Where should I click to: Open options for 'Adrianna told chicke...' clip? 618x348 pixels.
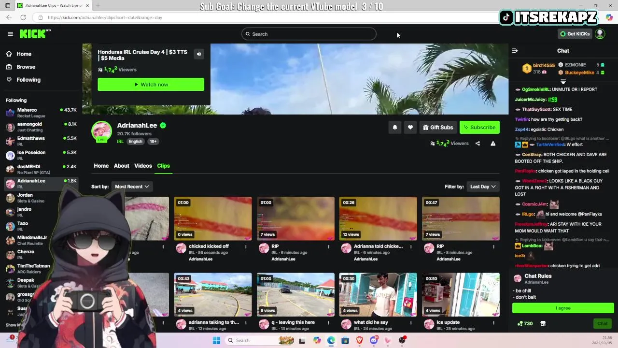pyautogui.click(x=411, y=247)
